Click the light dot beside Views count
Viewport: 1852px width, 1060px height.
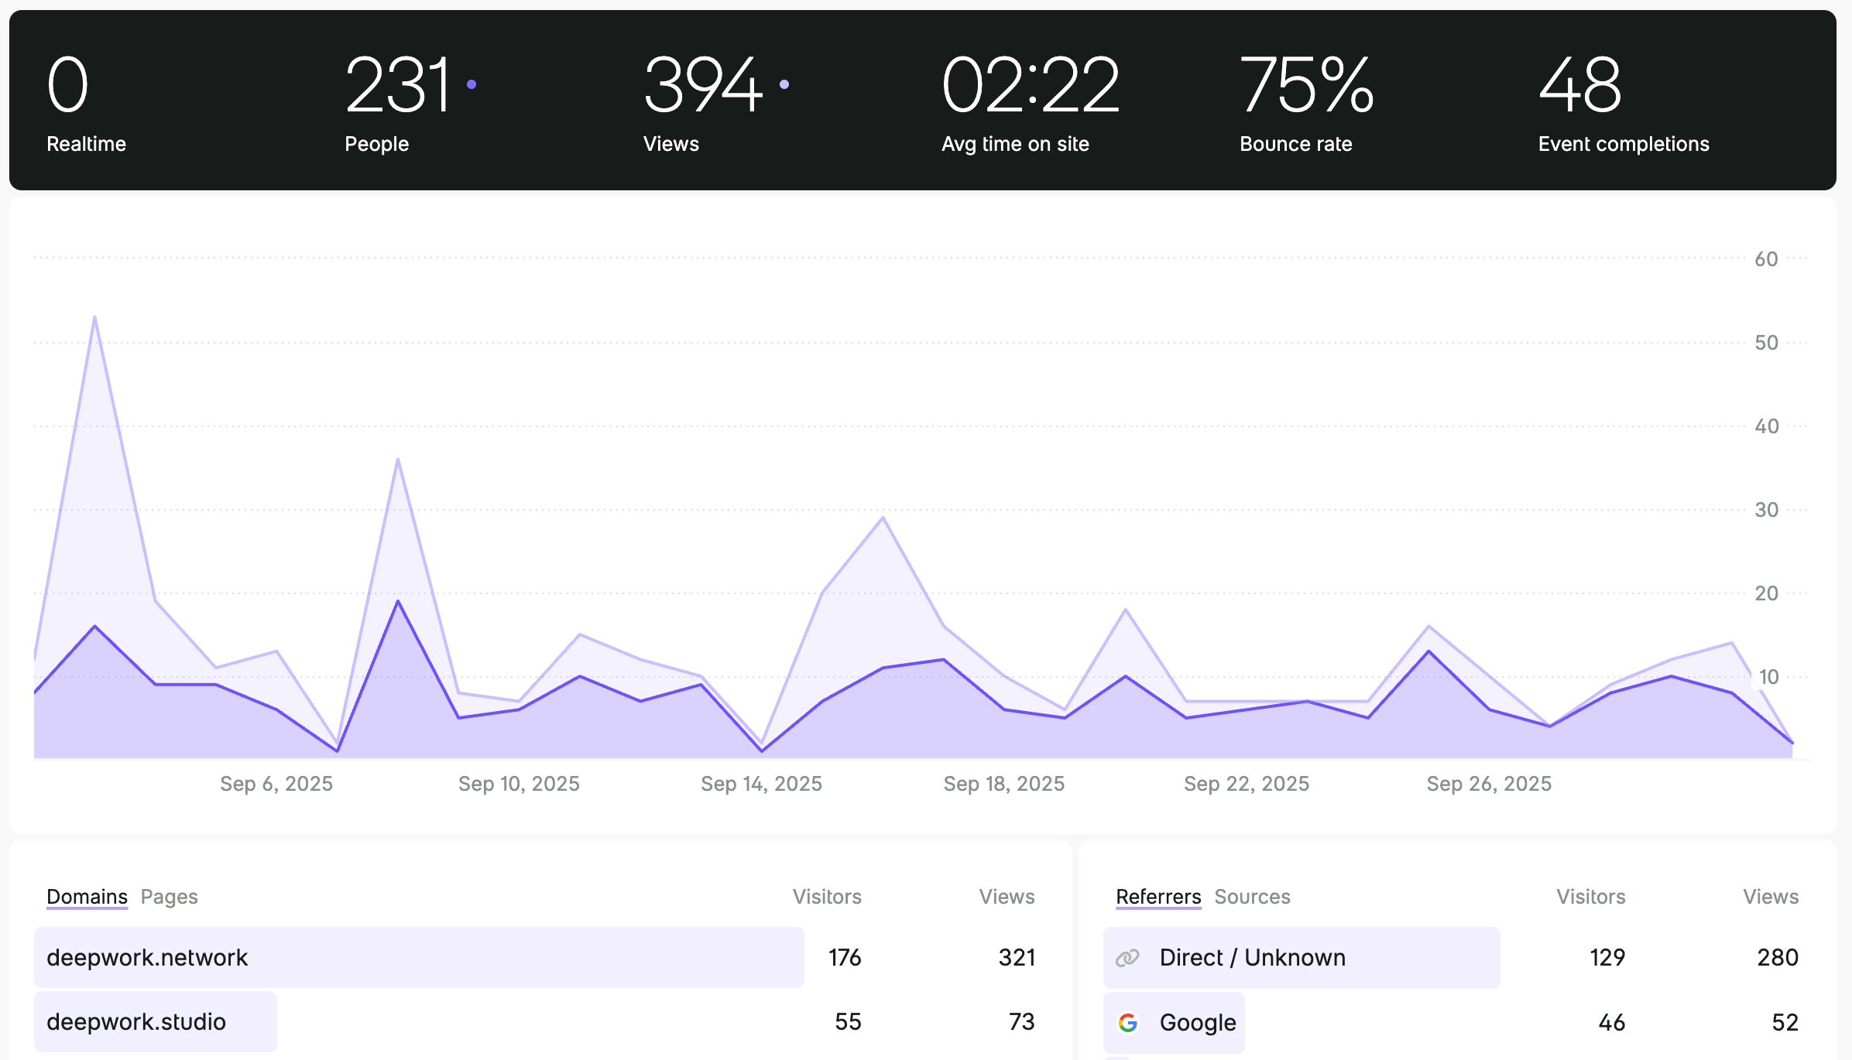[784, 84]
